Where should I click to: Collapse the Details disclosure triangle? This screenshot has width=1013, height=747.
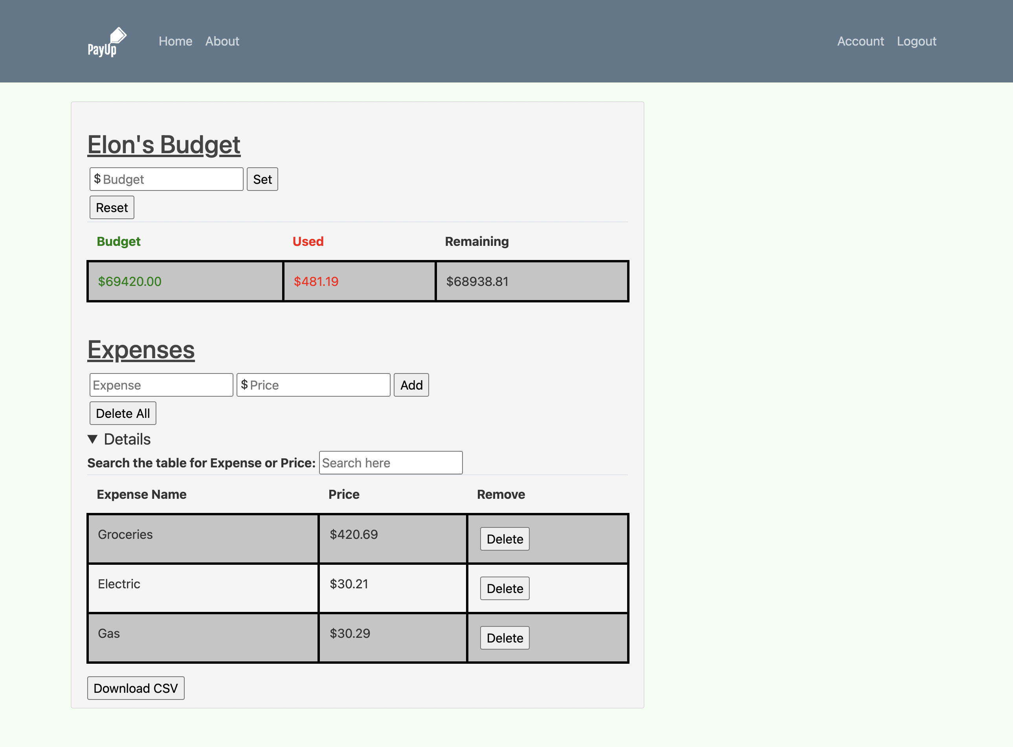pos(92,439)
